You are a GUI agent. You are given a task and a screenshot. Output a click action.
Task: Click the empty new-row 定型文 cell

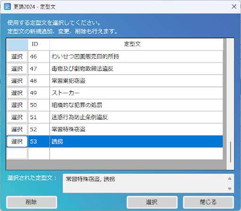[x=136, y=154]
